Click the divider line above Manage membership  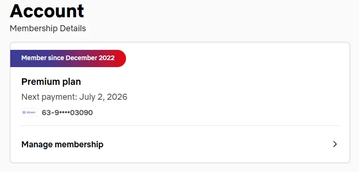(x=180, y=125)
